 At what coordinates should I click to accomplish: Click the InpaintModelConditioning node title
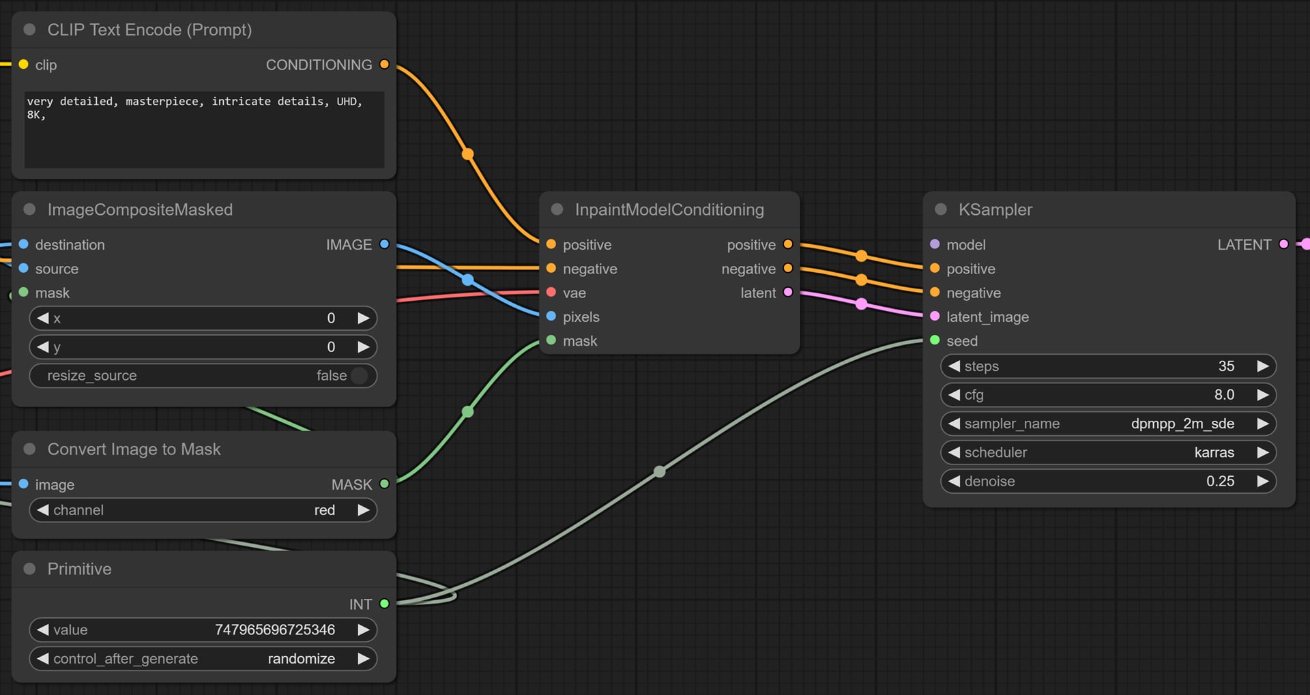tap(669, 209)
